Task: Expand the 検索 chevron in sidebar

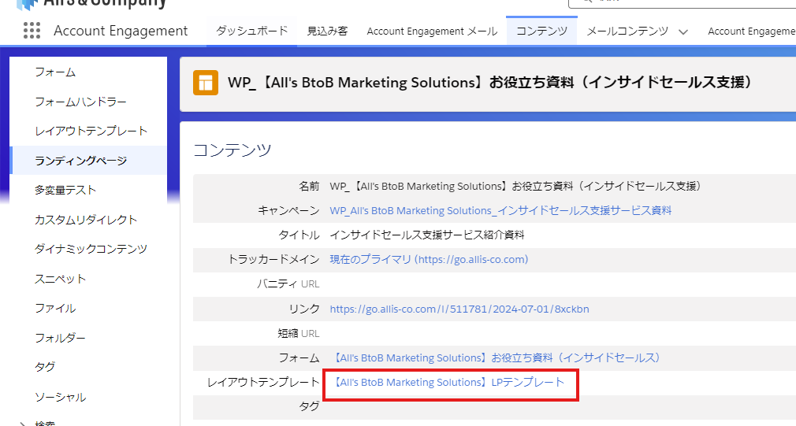Action: 20,424
